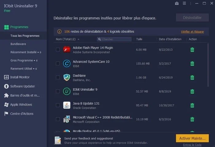The width and height of the screenshot is (215, 147).
Task: Click the Adobe Flash Player program icon
Action: coord(67,50)
